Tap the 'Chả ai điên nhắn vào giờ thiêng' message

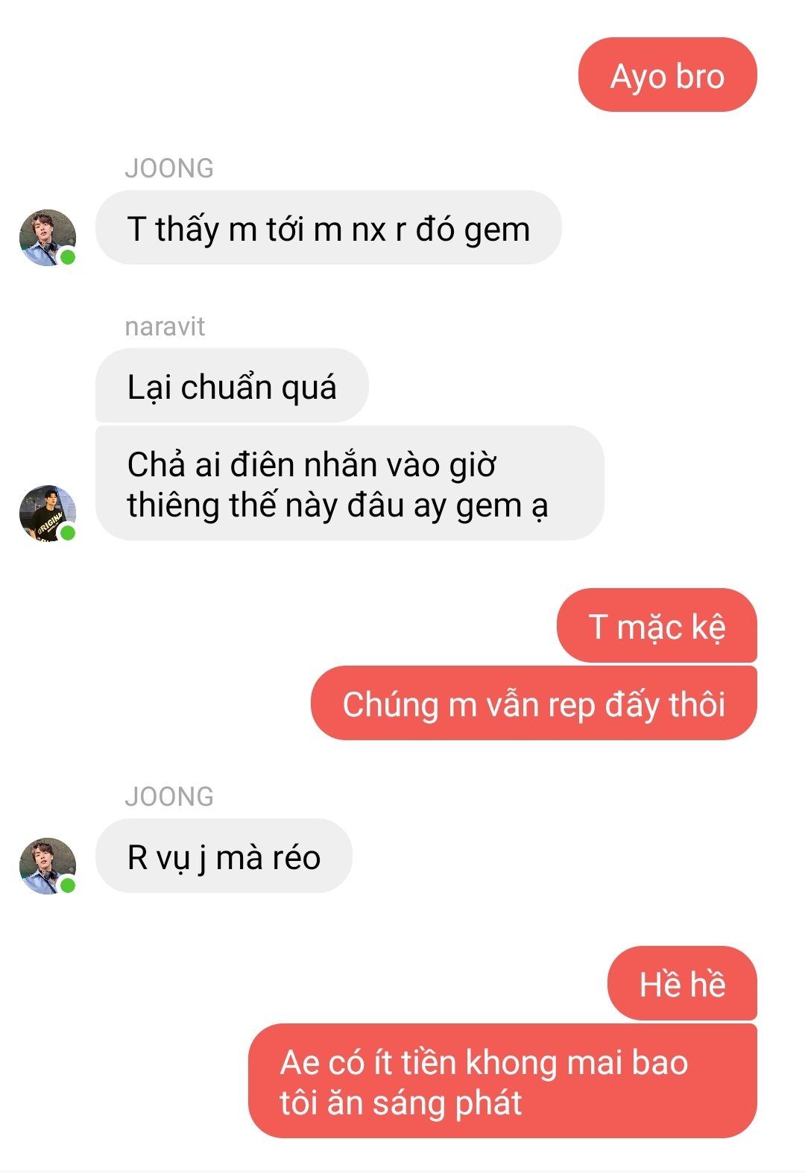350,484
